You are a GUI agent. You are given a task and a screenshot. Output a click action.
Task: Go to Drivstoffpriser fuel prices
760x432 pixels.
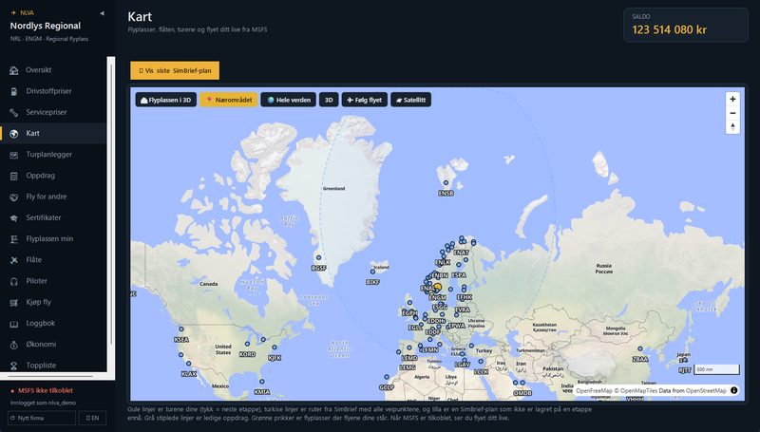click(x=53, y=91)
